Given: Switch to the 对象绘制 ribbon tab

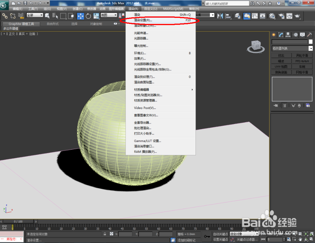Looking at the screenshot, I should [96, 24].
